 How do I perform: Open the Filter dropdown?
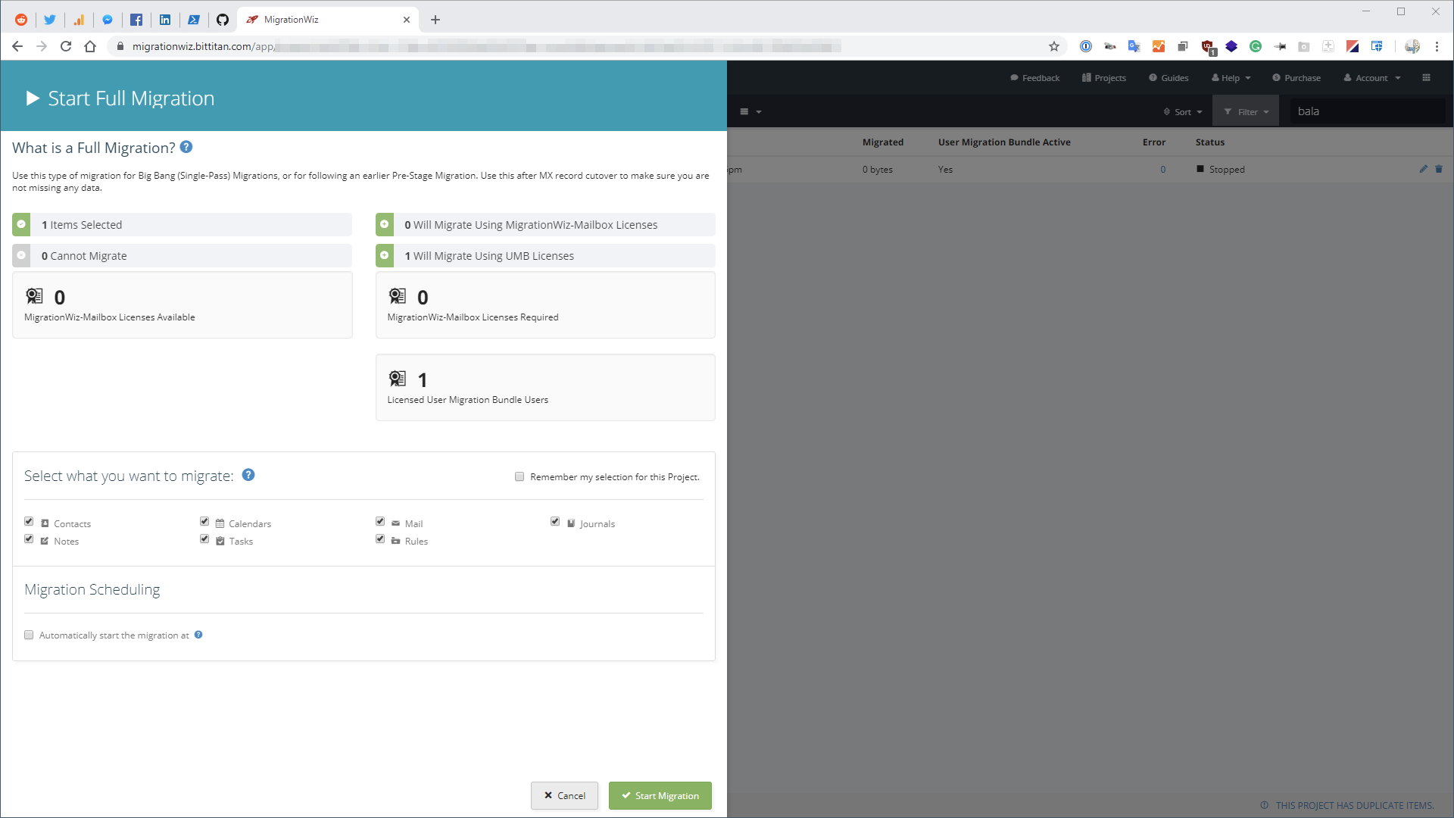pos(1246,111)
